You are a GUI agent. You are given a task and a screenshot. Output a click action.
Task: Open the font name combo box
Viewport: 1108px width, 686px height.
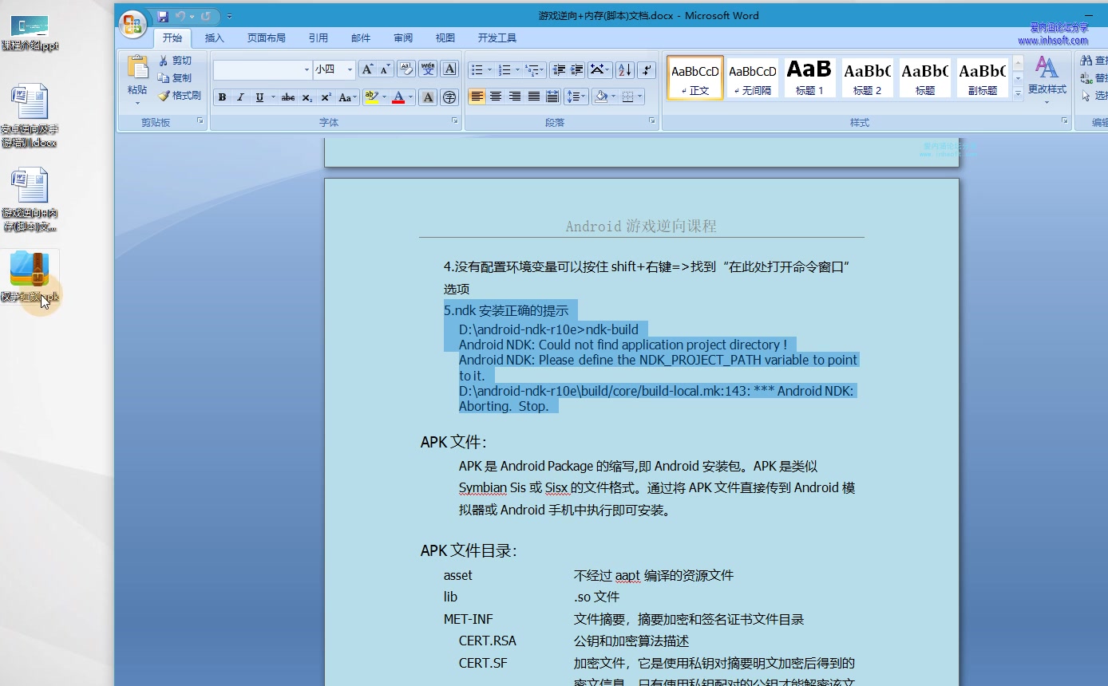coord(263,69)
